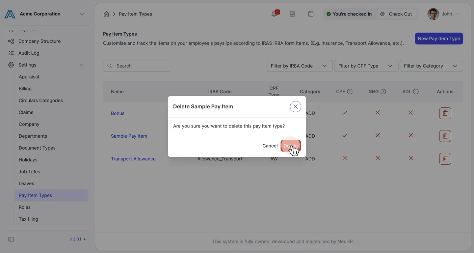Cancel the delete pay item dialog
The height and width of the screenshot is (253, 474).
tap(270, 146)
